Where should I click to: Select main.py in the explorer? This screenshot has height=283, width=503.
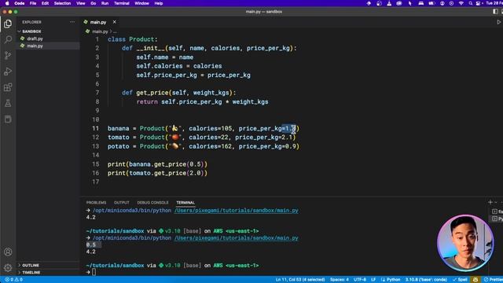(x=35, y=46)
